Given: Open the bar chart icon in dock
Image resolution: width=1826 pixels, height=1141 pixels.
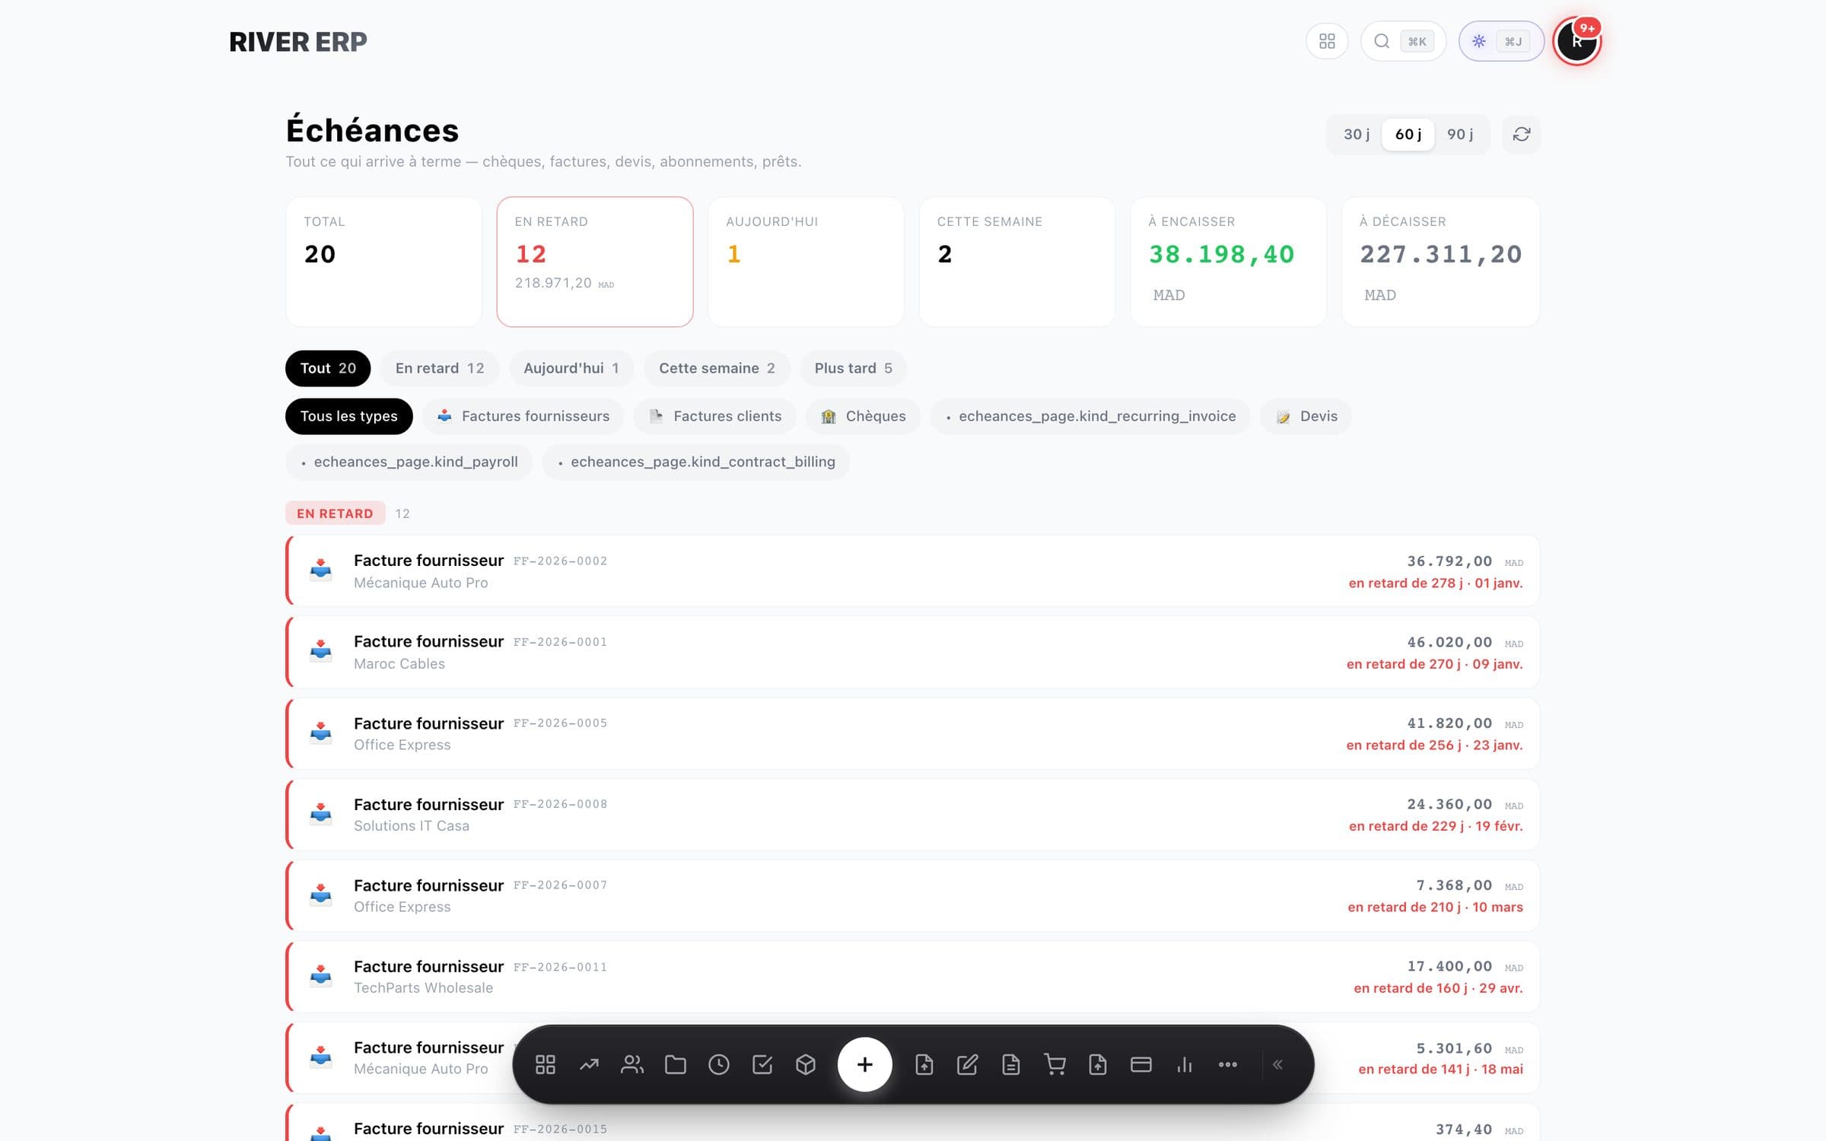Looking at the screenshot, I should pos(1185,1064).
